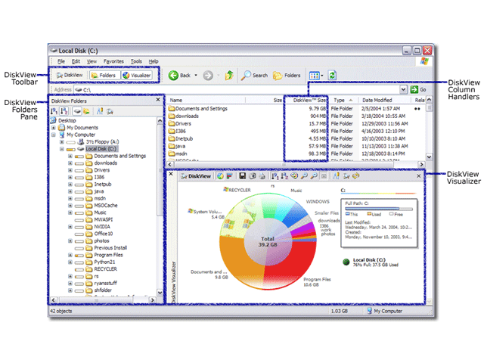Select the Inetpub folder in file list
484x363 pixels.
tap(181, 138)
